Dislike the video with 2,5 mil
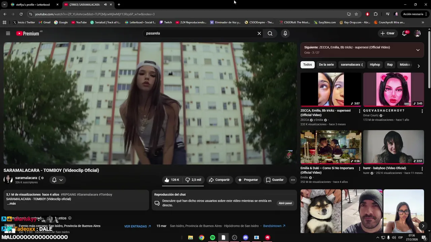Image resolution: width=431 pixels, height=242 pixels. (x=193, y=180)
